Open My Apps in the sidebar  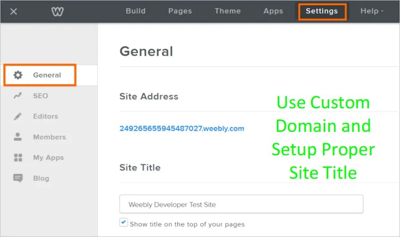point(49,158)
